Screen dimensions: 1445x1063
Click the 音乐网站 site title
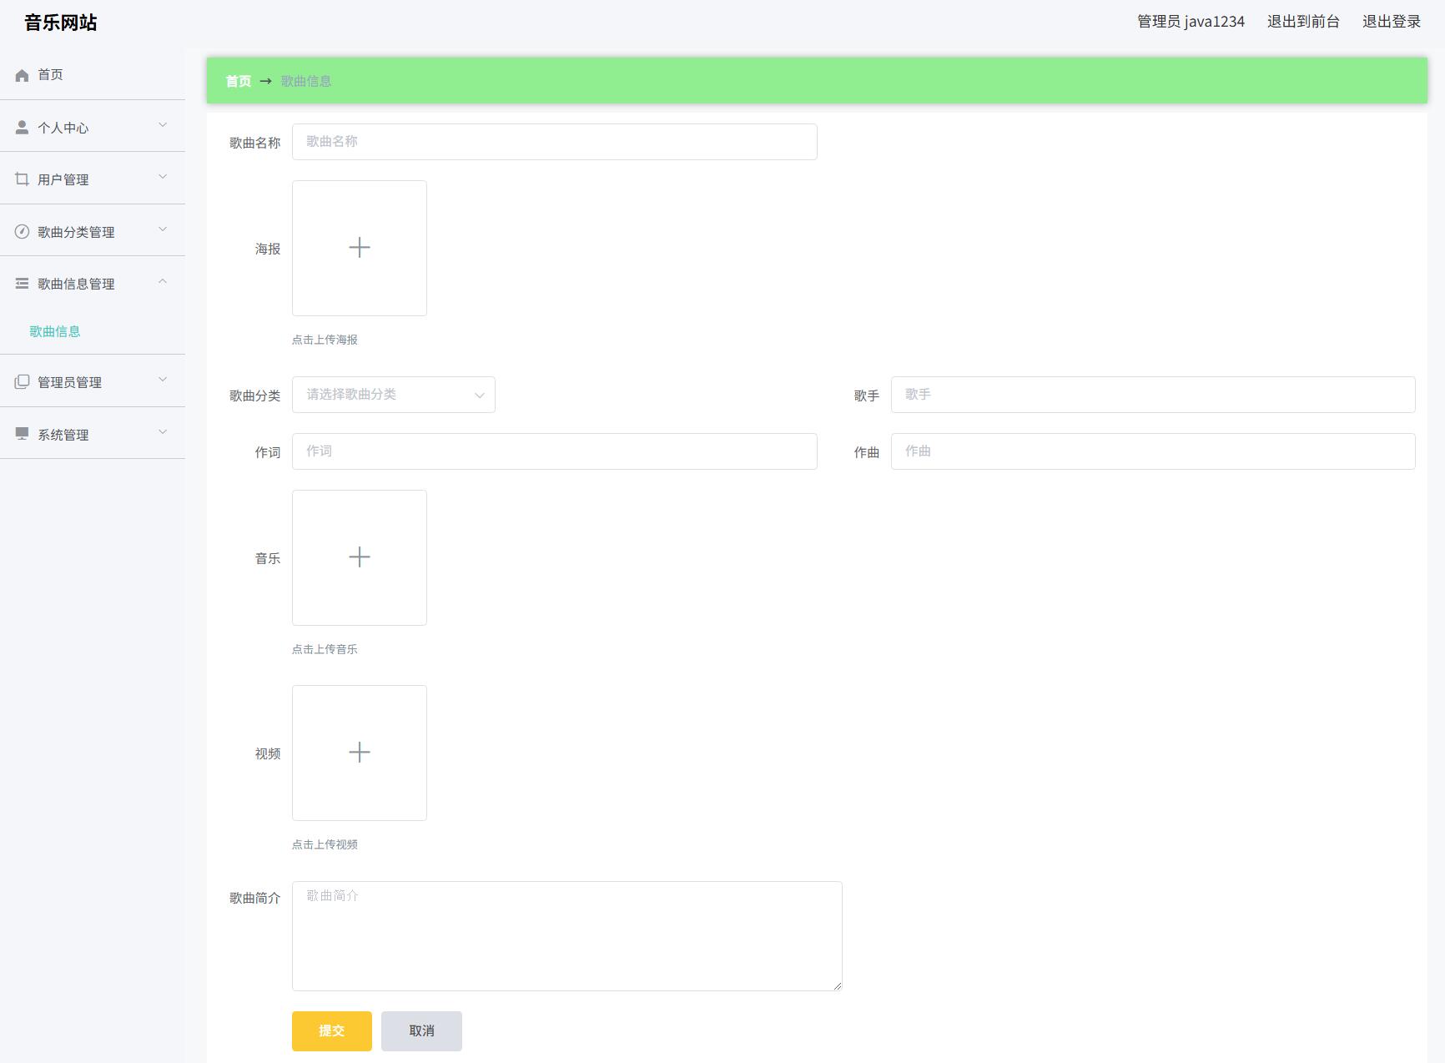61,23
